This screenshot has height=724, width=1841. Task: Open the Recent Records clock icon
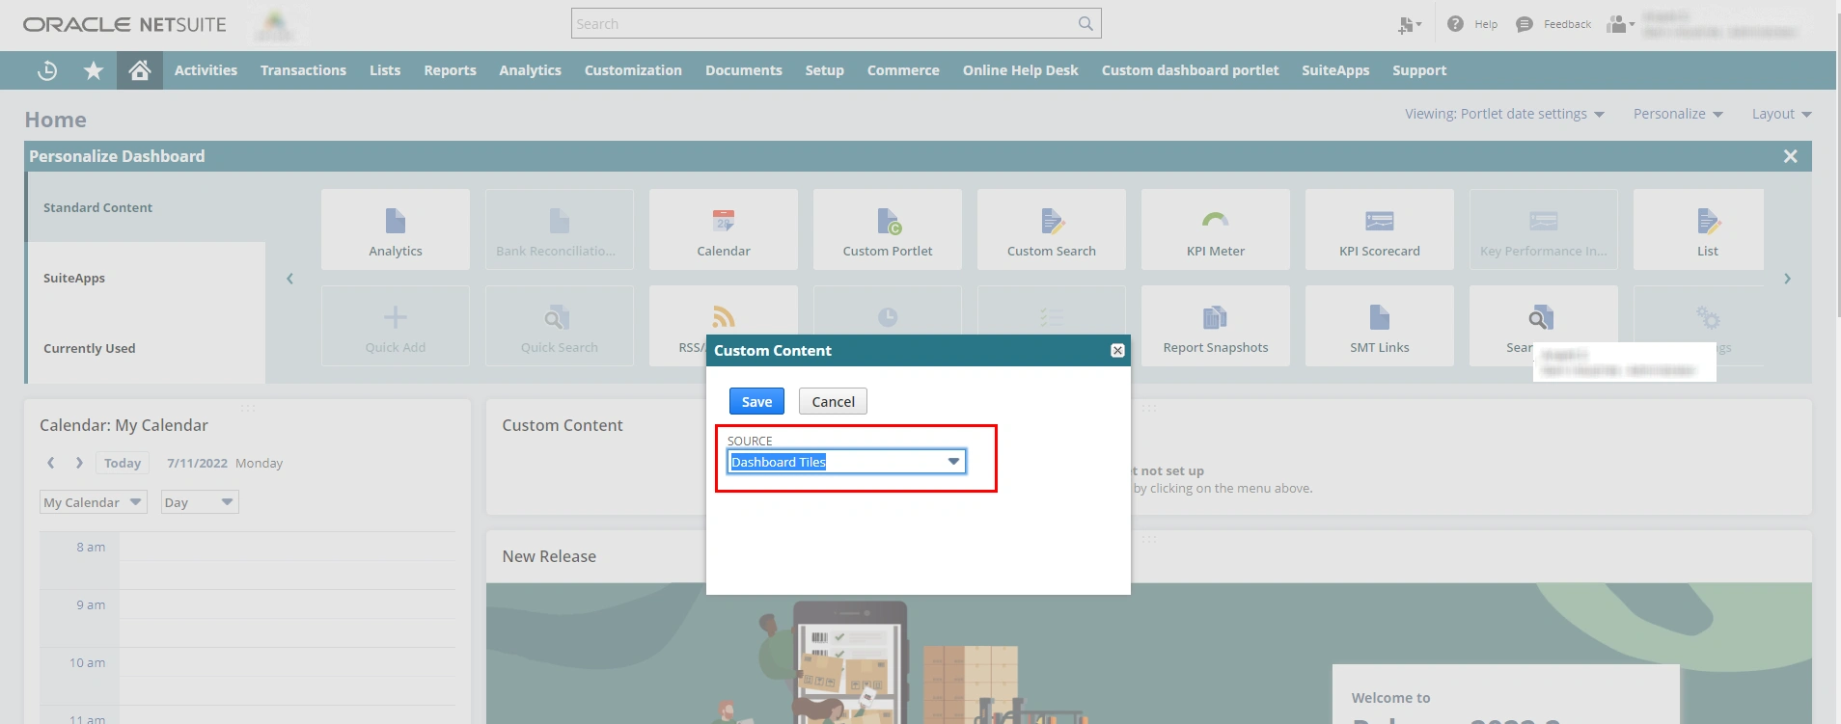[x=47, y=70]
